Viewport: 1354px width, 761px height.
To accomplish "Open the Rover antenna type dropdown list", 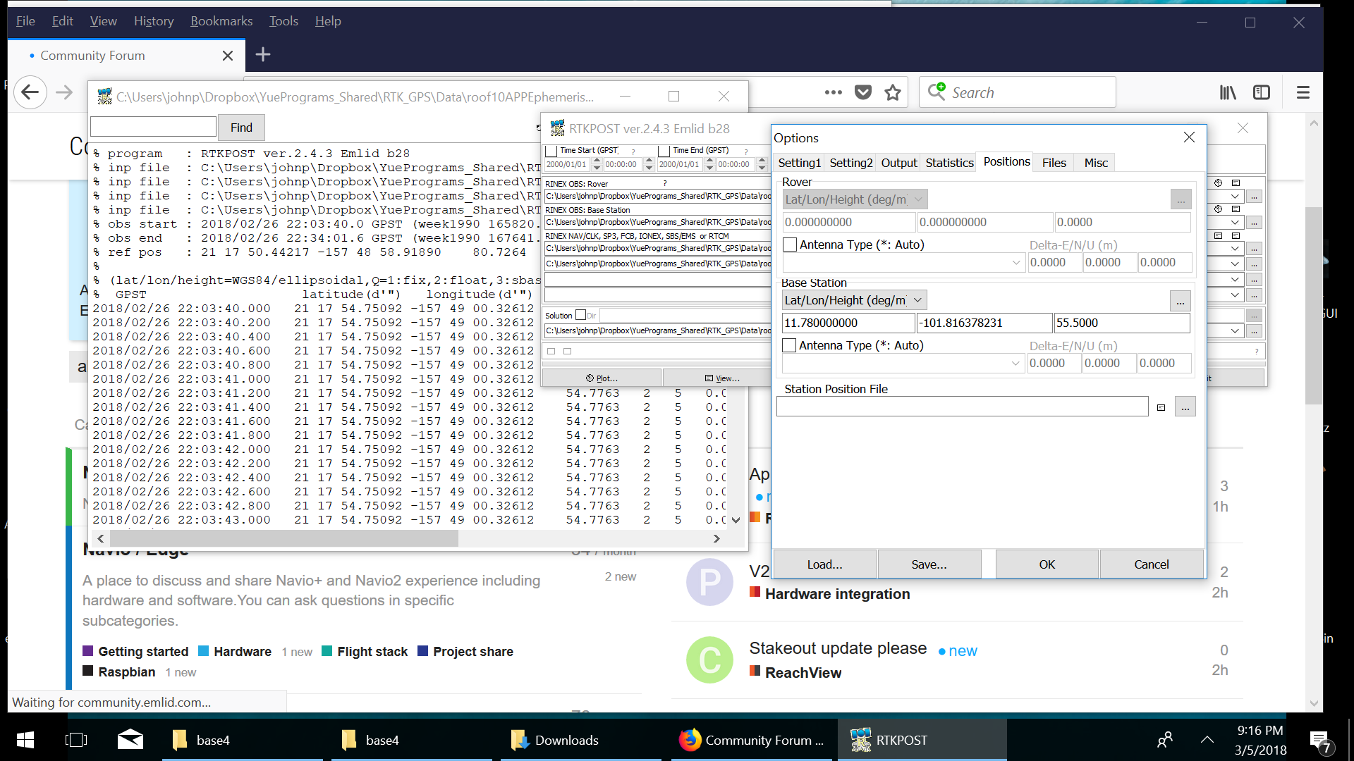I will coord(1015,263).
